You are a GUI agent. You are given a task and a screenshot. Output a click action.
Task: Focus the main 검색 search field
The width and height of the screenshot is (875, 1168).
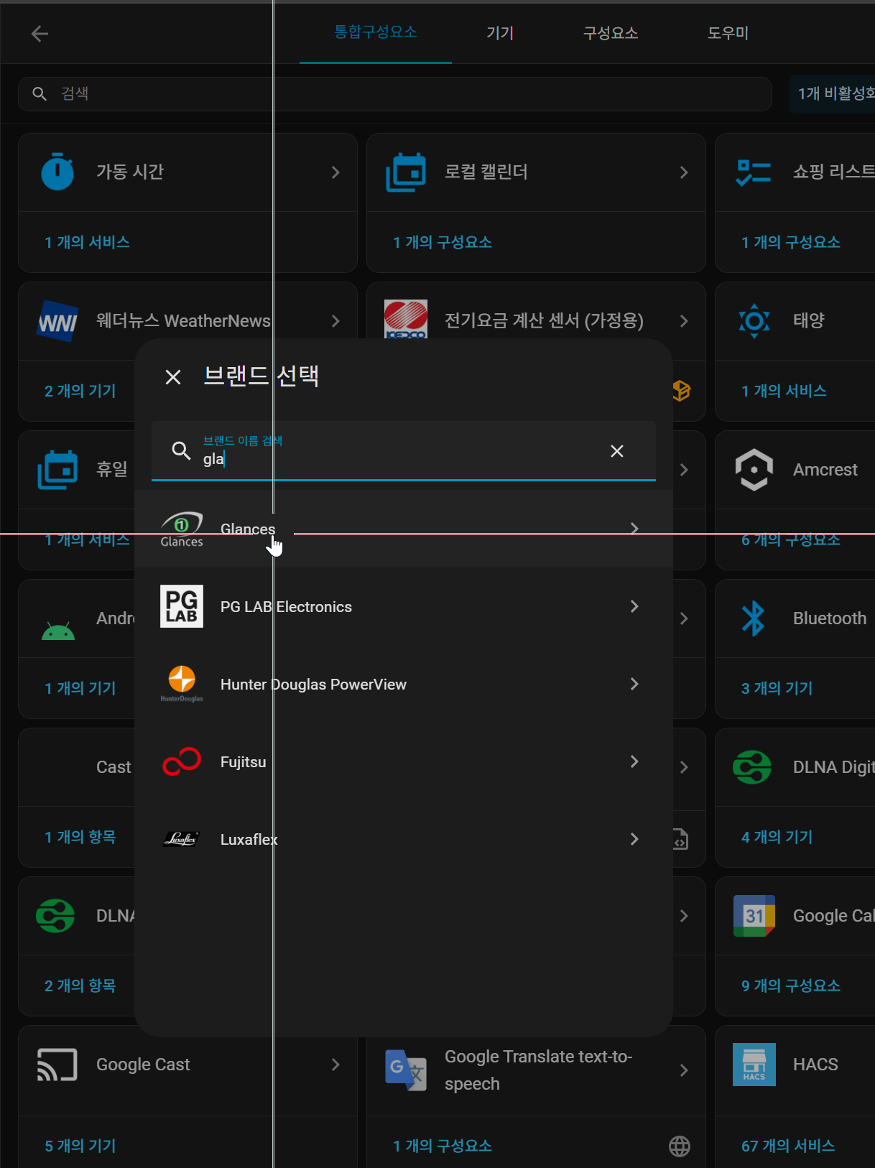(x=395, y=94)
